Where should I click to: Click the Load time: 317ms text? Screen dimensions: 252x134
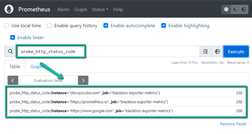185,63
